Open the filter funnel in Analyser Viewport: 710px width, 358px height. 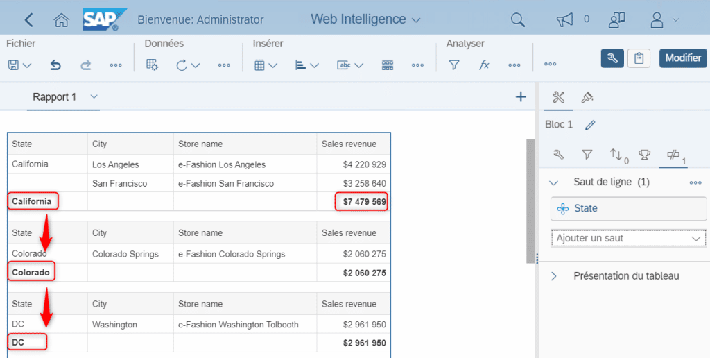tap(453, 65)
